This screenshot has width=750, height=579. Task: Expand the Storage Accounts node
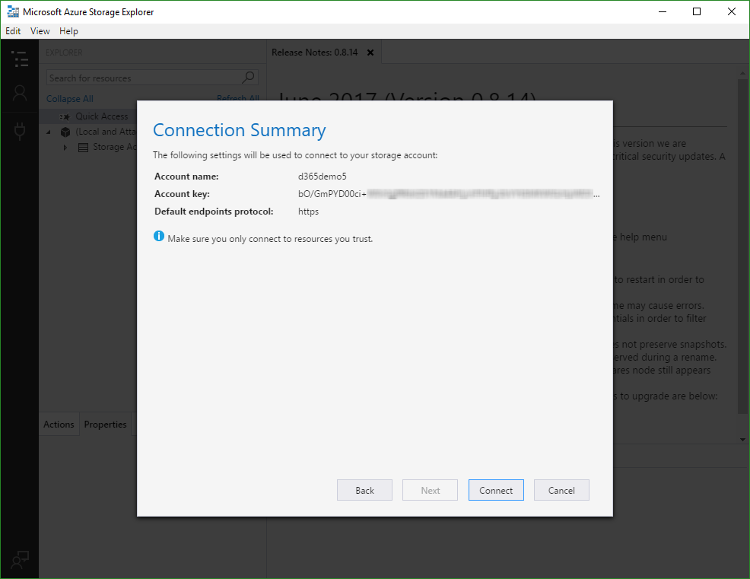[x=65, y=148]
